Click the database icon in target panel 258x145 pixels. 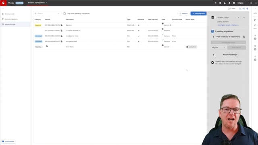pyautogui.click(x=212, y=18)
